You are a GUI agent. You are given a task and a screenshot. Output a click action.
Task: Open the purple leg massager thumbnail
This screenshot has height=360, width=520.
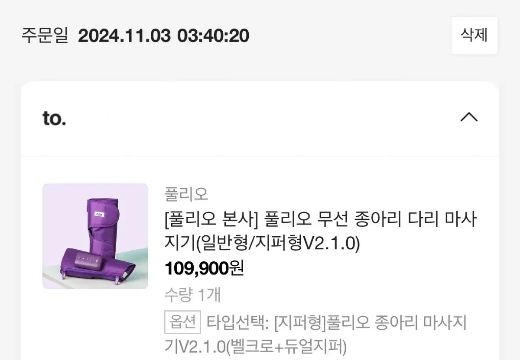95,236
